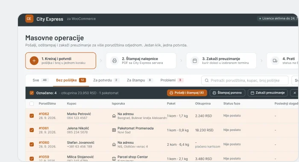Click '2 kom · 6,4 kg' package cell

(x=178, y=145)
